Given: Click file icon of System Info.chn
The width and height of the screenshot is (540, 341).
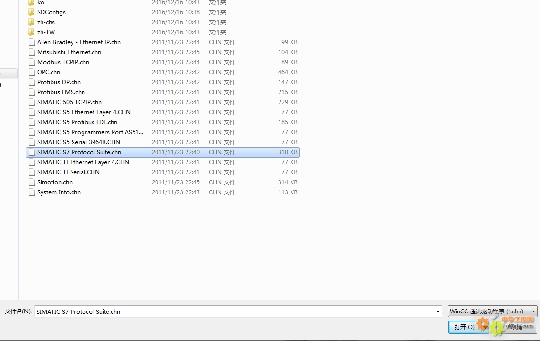Looking at the screenshot, I should [31, 192].
